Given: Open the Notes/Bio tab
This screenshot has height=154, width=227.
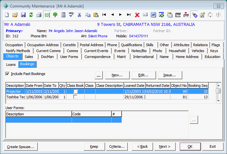Looking at the screenshot, I should [139, 51].
